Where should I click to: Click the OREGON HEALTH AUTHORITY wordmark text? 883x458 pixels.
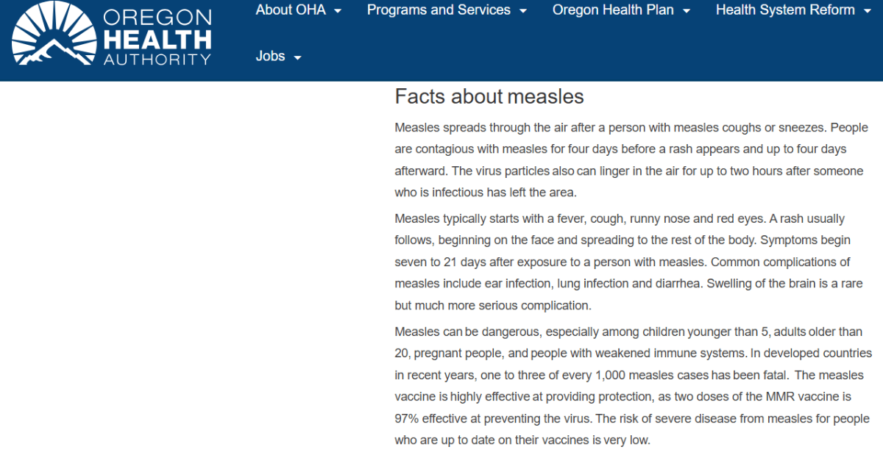coord(157,37)
